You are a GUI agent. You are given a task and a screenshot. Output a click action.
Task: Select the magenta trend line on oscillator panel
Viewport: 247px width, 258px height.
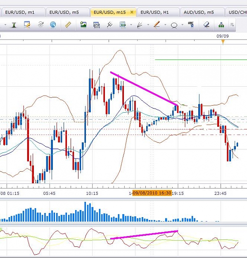[144, 235]
